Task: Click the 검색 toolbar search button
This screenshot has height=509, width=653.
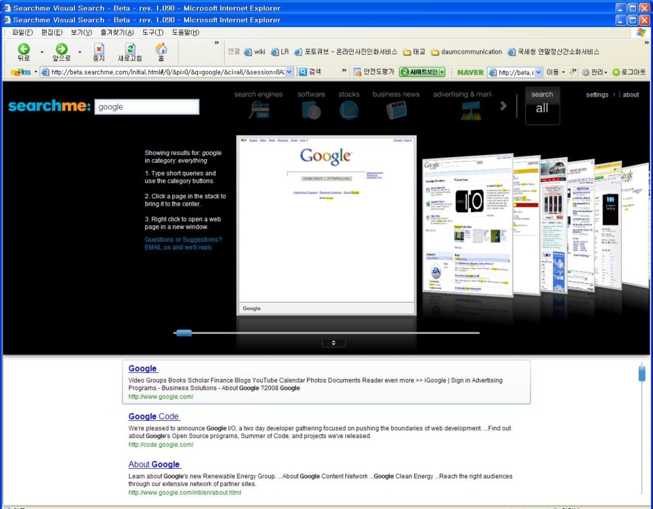Action: (311, 72)
